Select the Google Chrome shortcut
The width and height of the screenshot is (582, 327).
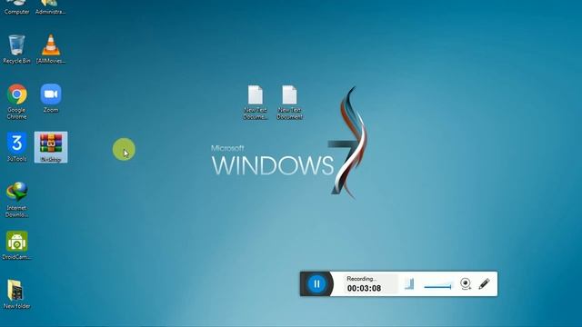click(16, 102)
